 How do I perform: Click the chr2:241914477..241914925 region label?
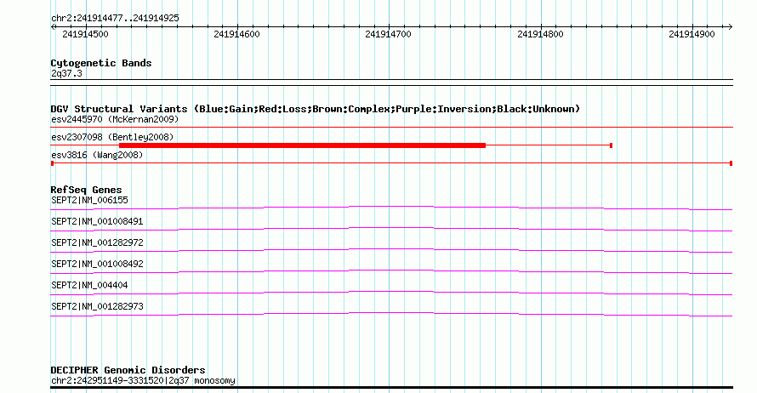tap(115, 19)
